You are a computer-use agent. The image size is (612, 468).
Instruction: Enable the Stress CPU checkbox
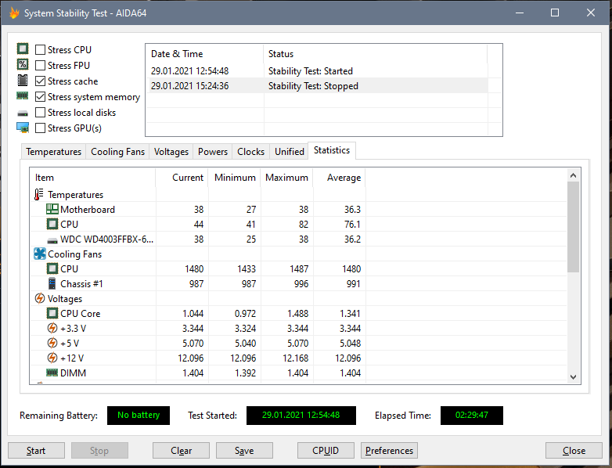(40, 49)
